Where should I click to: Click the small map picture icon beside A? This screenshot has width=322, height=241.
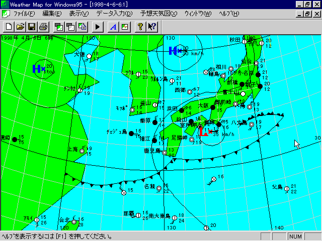pos(125,26)
